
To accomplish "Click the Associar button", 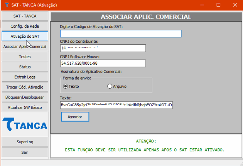I will [x=75, y=117].
